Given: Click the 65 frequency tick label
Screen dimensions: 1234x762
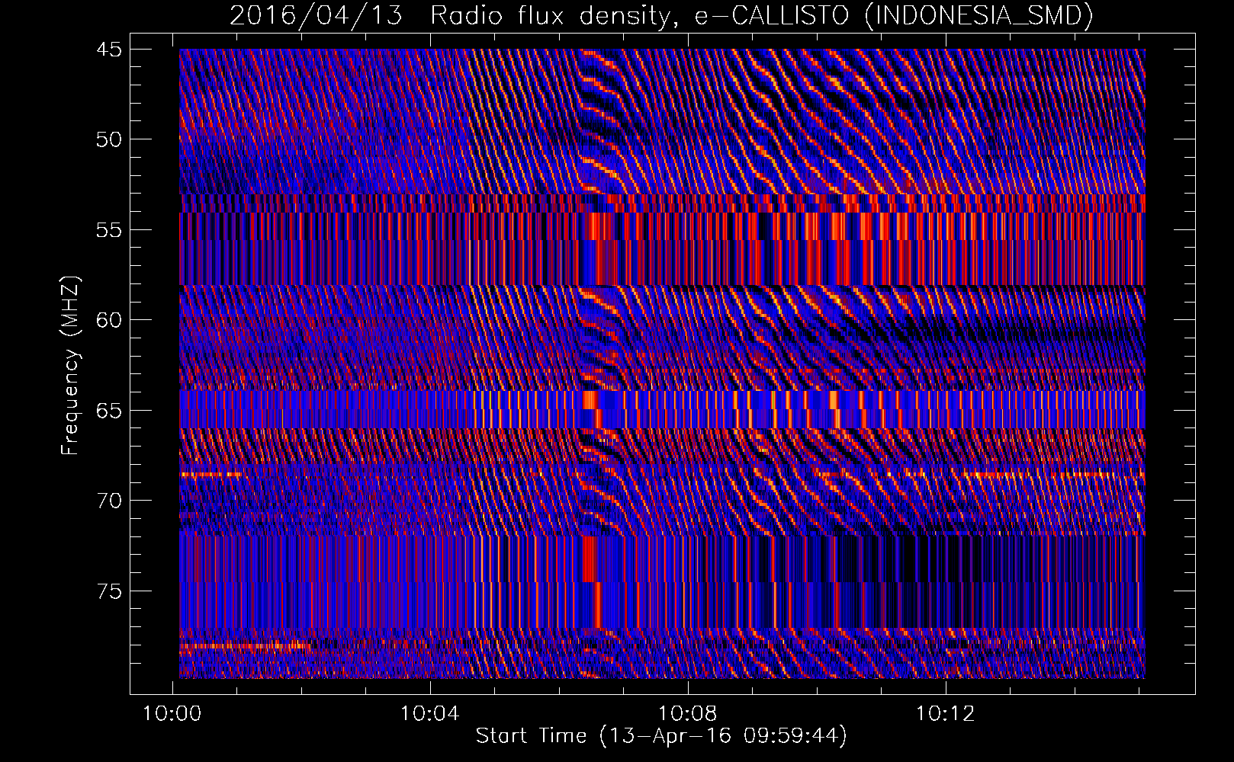Looking at the screenshot, I should [109, 411].
